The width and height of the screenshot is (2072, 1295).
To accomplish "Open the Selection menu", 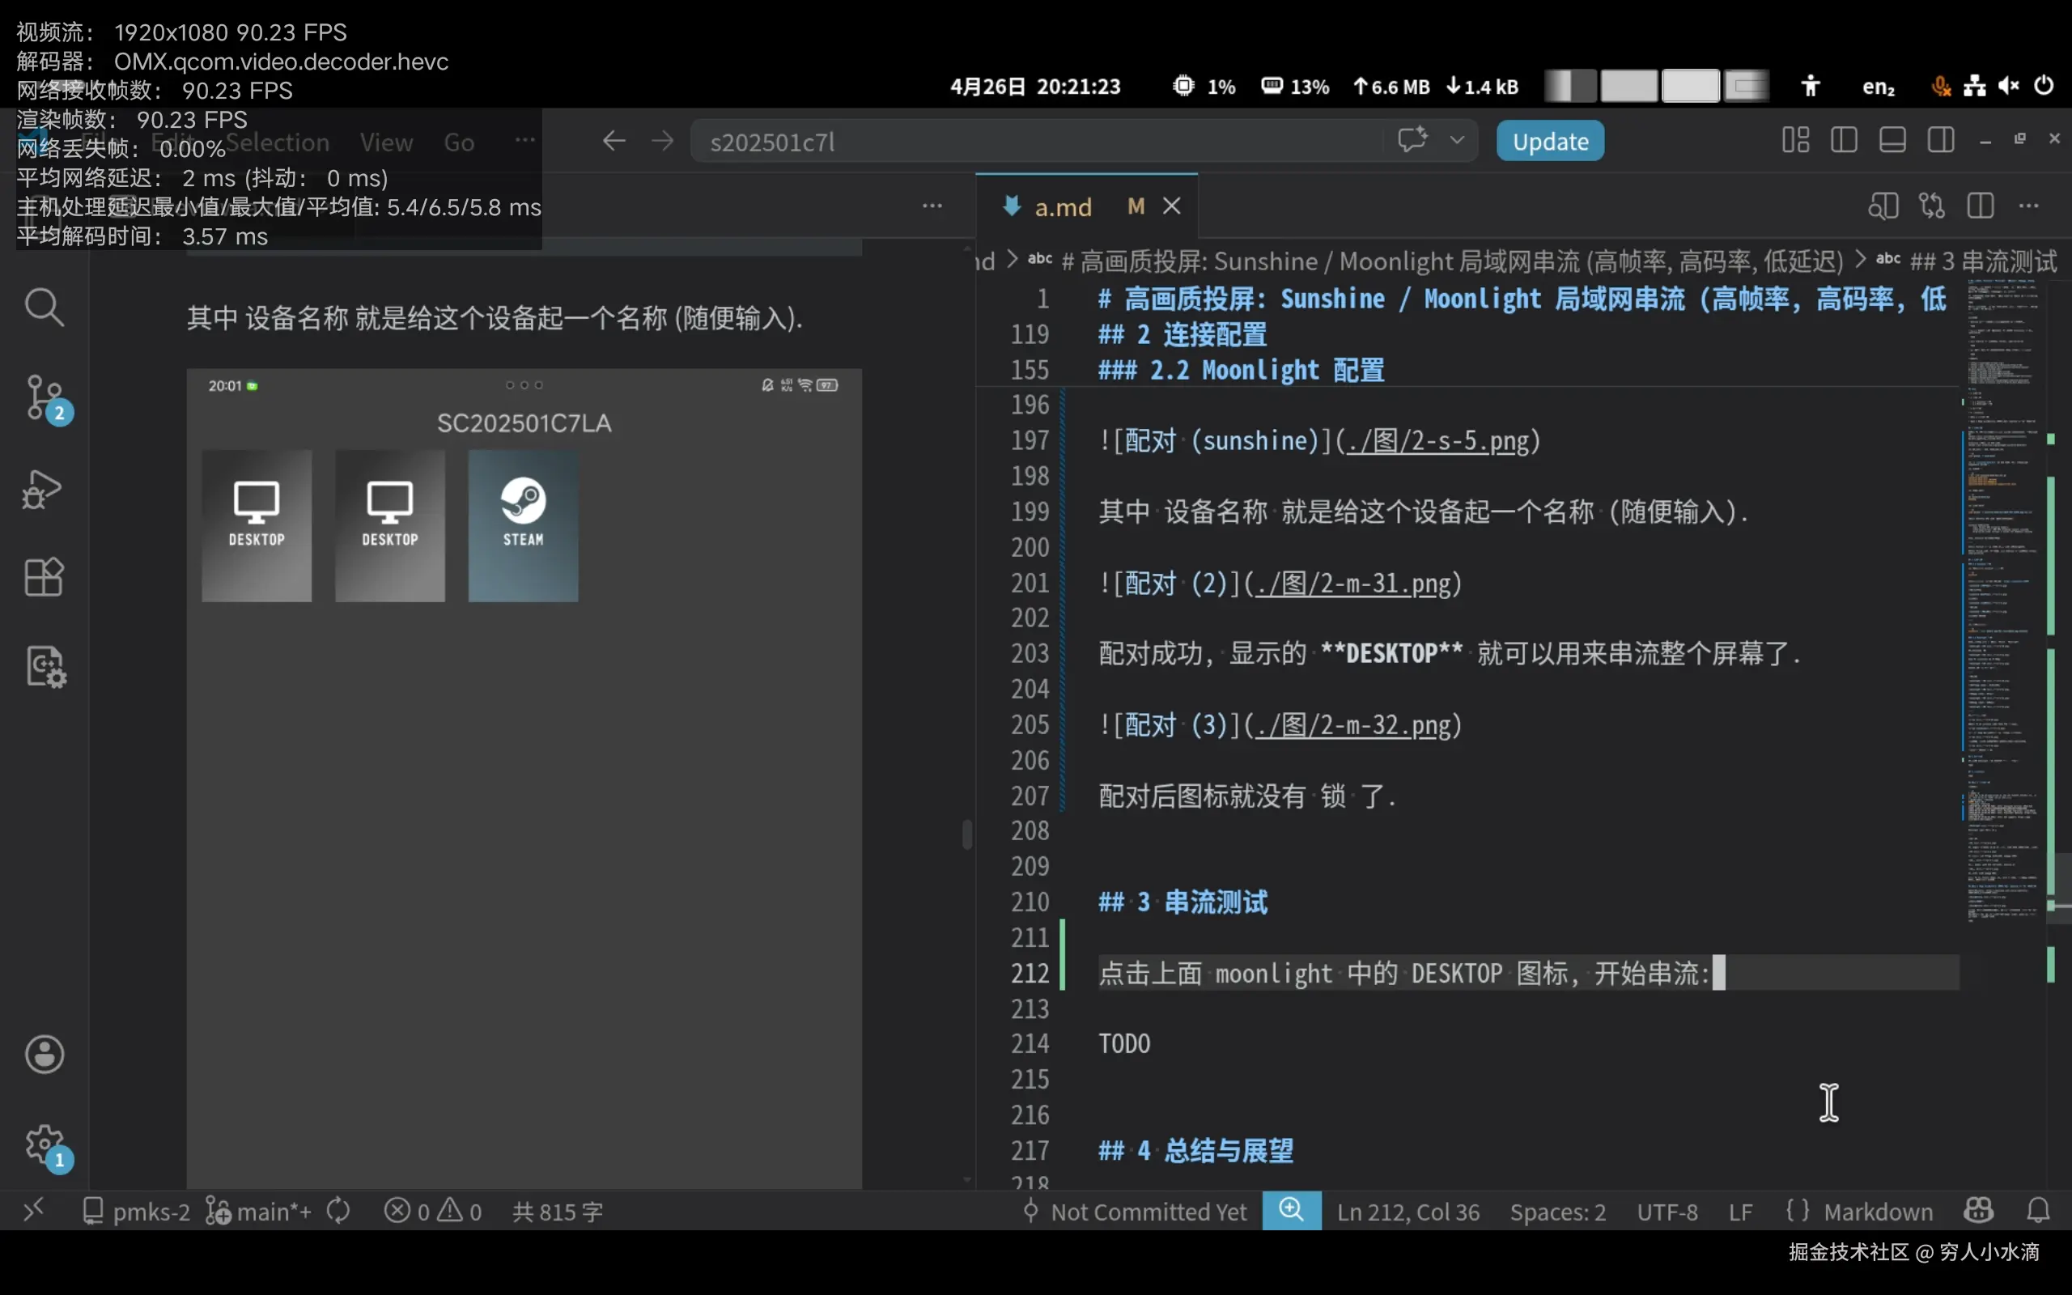I will 278,142.
